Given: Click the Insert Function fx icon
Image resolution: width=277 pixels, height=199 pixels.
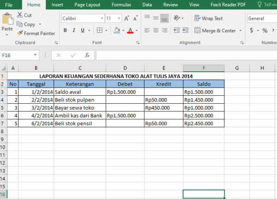Looking at the screenshot, I should point(87,55).
